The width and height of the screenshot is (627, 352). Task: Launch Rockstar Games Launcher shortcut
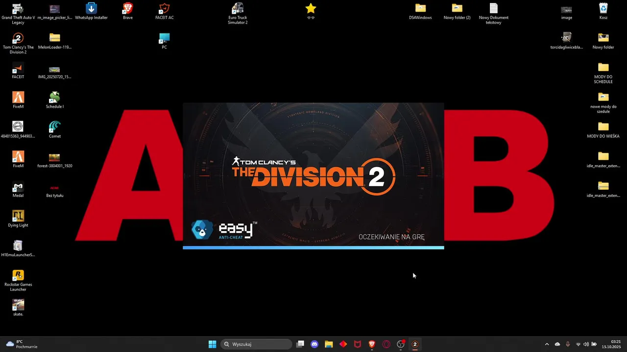pos(18,281)
